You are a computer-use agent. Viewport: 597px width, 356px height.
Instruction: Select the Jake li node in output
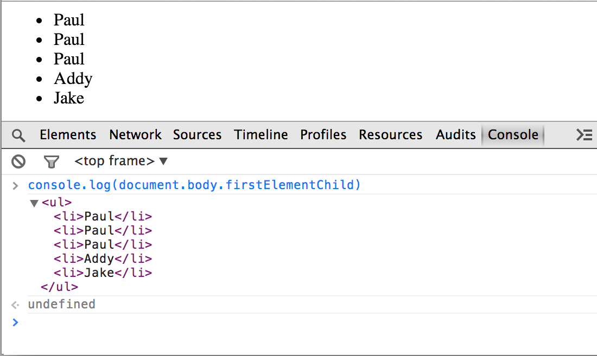(x=103, y=273)
